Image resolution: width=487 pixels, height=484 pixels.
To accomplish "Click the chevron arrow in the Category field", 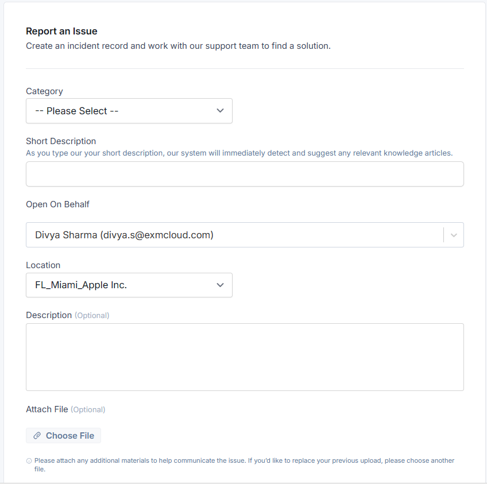I will pos(220,111).
